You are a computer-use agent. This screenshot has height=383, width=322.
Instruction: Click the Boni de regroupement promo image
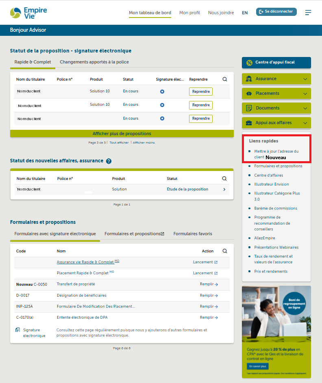[x=276, y=314]
